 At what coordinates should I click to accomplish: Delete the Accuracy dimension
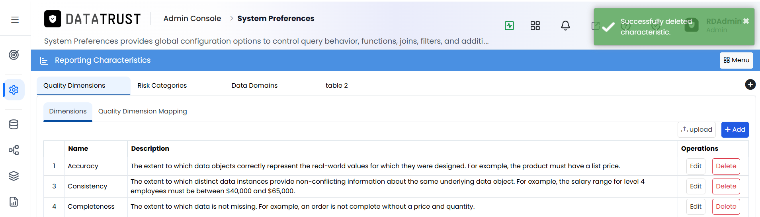pos(726,166)
